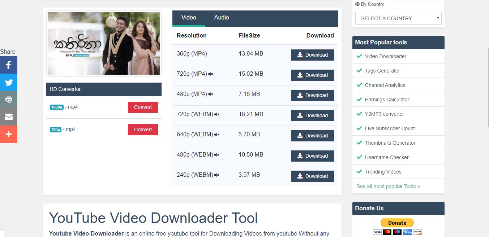Click the globe icon next to By Country
The width and height of the screenshot is (489, 237).
[x=357, y=4]
